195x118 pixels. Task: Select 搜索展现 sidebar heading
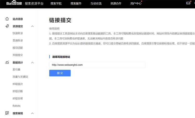point(18,113)
